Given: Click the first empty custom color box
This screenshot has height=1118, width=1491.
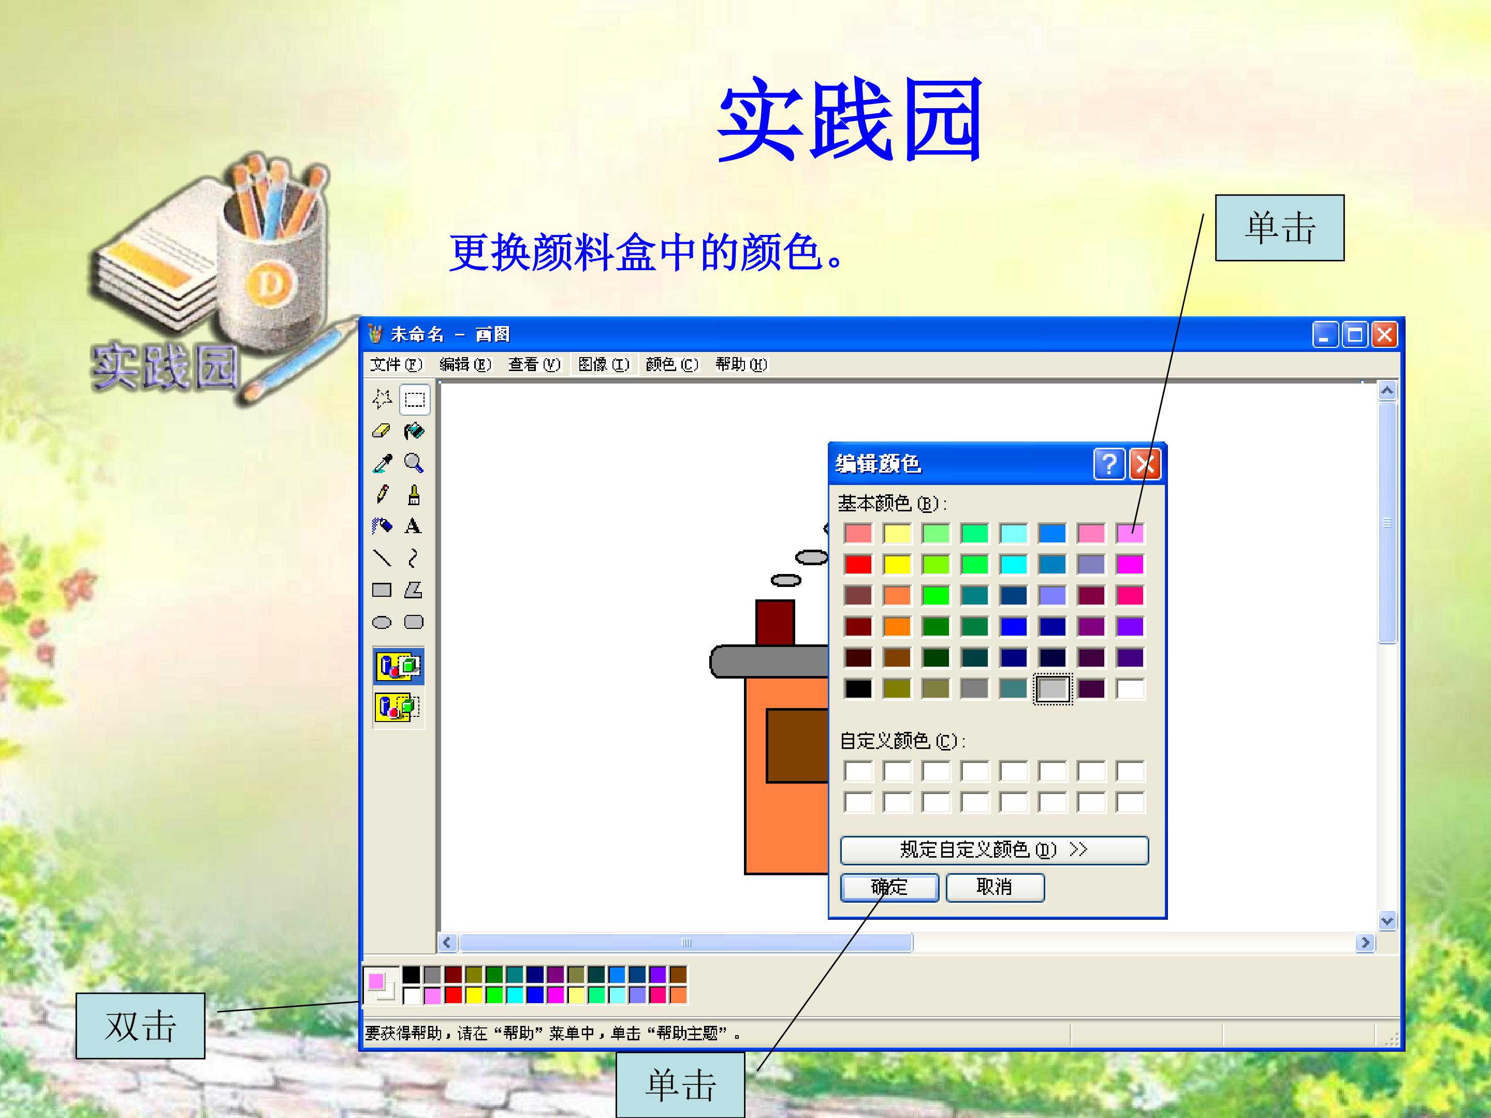Looking at the screenshot, I should [858, 771].
